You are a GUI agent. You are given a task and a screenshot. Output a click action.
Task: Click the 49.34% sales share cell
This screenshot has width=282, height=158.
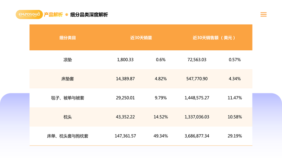coord(161,136)
